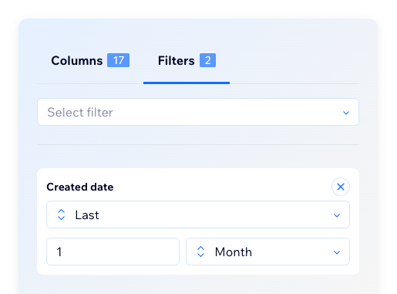Focus the number field containing 1
The width and height of the screenshot is (397, 294).
[113, 252]
